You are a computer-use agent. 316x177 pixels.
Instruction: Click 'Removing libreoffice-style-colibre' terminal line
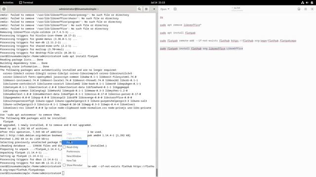37,32
